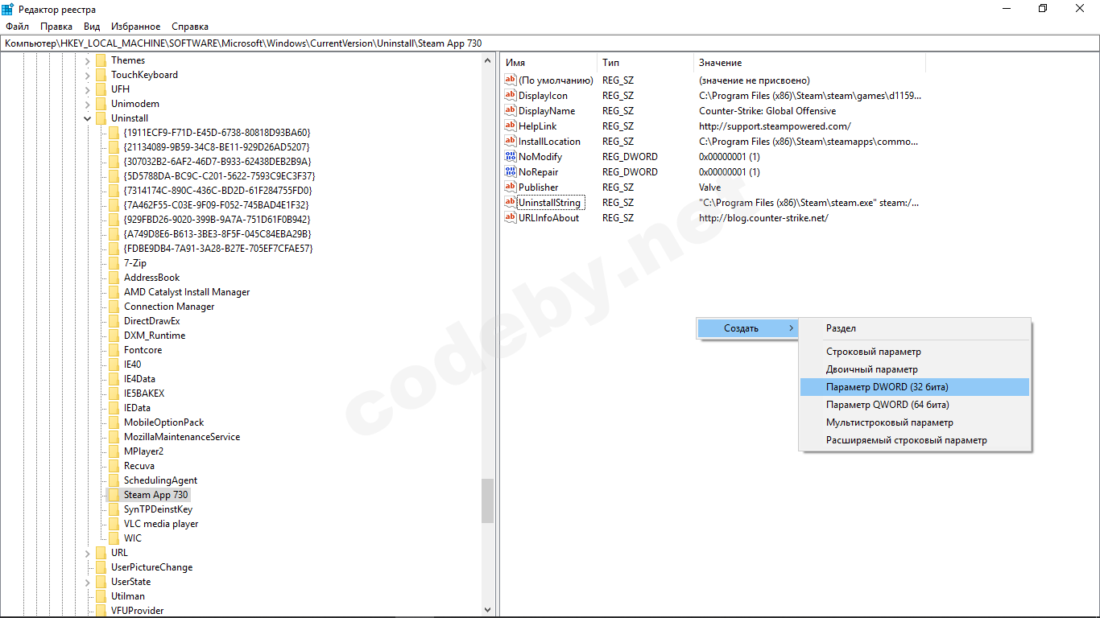Click the 7-Zip folder icon

coord(114,263)
